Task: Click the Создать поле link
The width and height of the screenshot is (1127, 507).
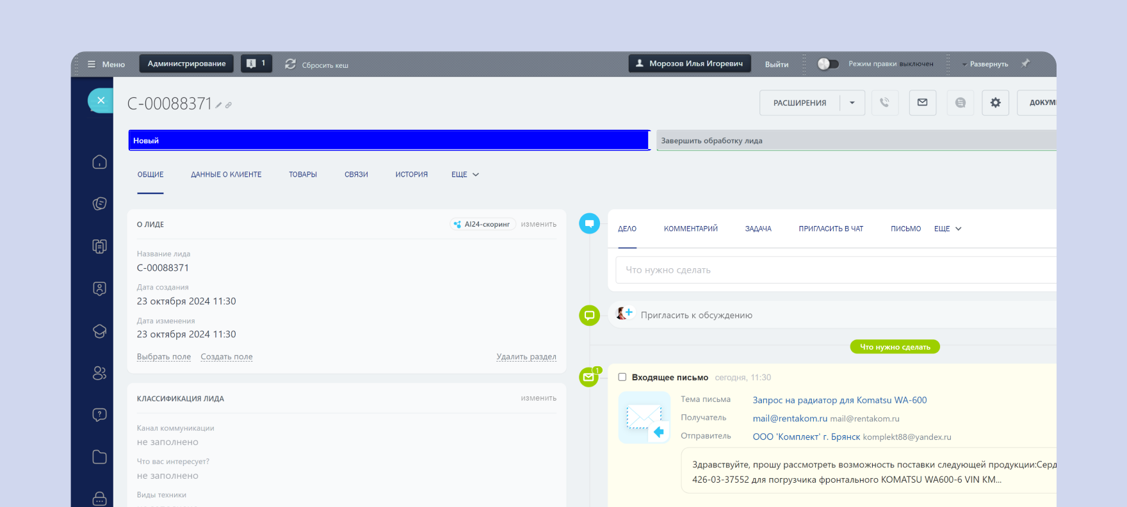Action: pos(227,357)
